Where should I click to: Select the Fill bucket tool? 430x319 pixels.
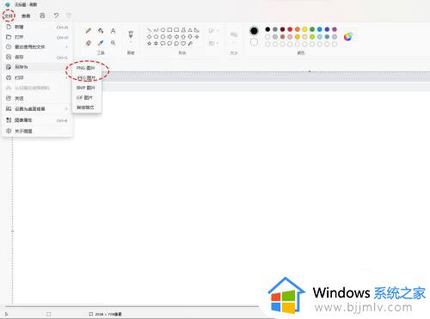point(101,30)
